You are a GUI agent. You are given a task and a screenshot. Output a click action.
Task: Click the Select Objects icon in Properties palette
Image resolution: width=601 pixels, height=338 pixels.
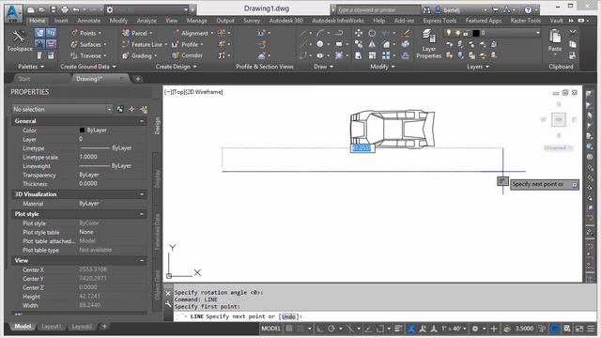pyautogui.click(x=131, y=110)
